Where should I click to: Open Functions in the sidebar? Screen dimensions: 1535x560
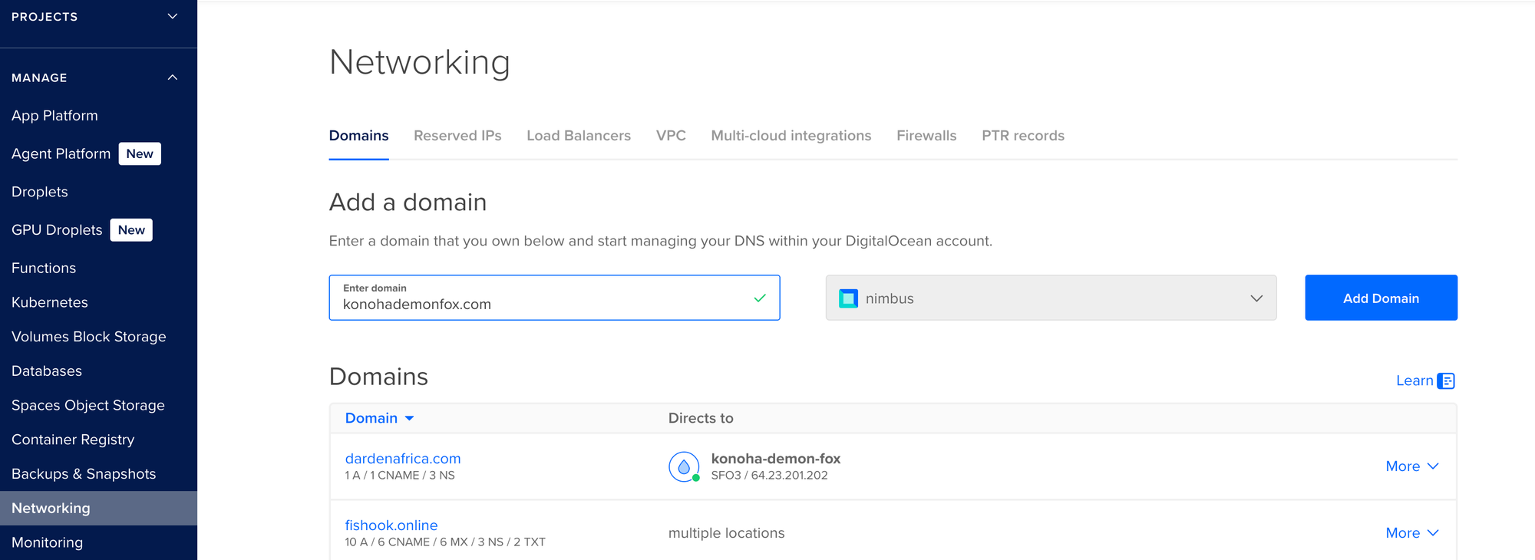point(44,268)
